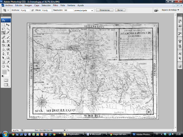
Task: Open the Archivo menu
Action: [x=9, y=5]
